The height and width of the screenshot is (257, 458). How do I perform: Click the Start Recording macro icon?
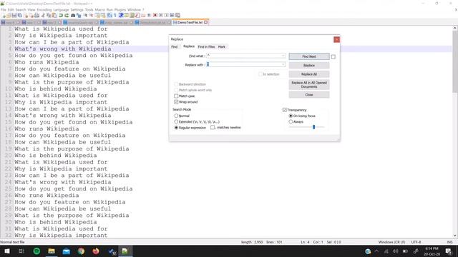[155, 15]
